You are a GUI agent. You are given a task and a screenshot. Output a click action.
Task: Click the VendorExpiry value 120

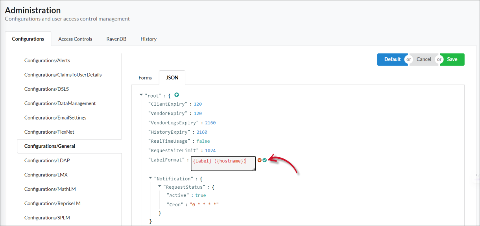tap(198, 114)
